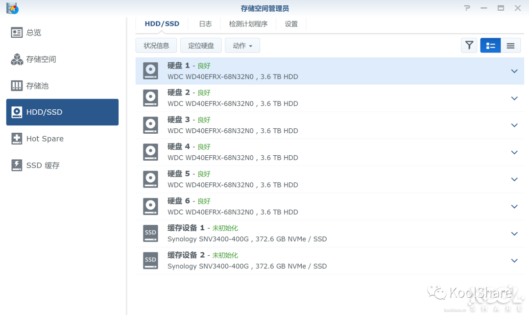529x315 pixels.
Task: Click the 硬盘 6 drive icon
Action: pyautogui.click(x=150, y=206)
